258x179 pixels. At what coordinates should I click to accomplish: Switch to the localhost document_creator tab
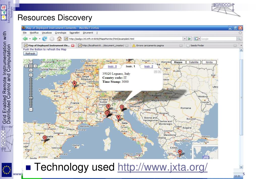pyautogui.click(x=103, y=45)
